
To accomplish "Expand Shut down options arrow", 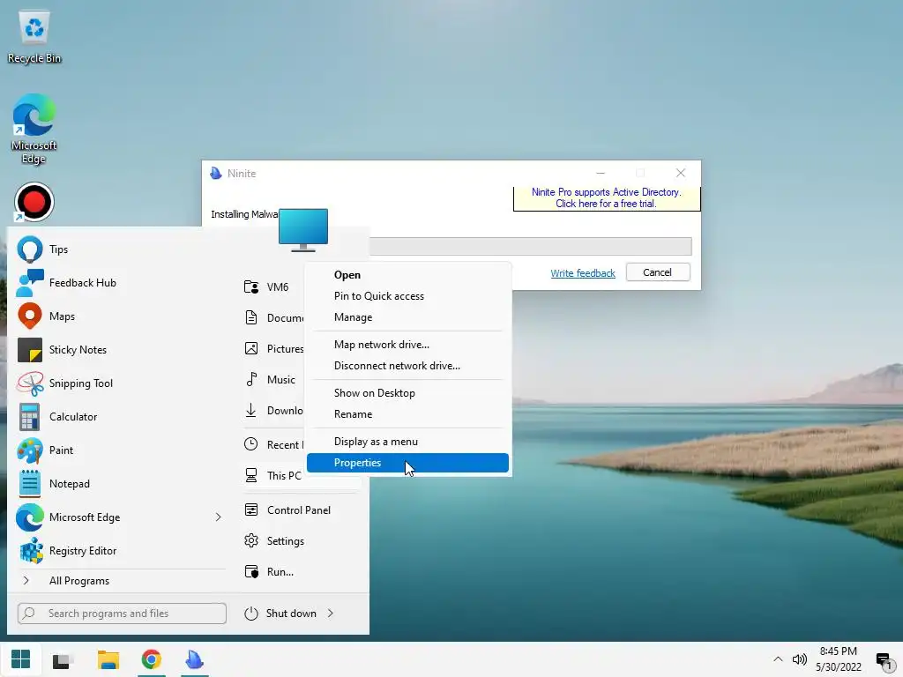I will pos(331,614).
